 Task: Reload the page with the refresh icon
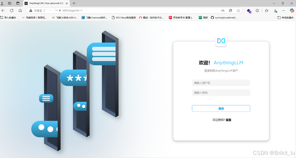tap(12, 11)
